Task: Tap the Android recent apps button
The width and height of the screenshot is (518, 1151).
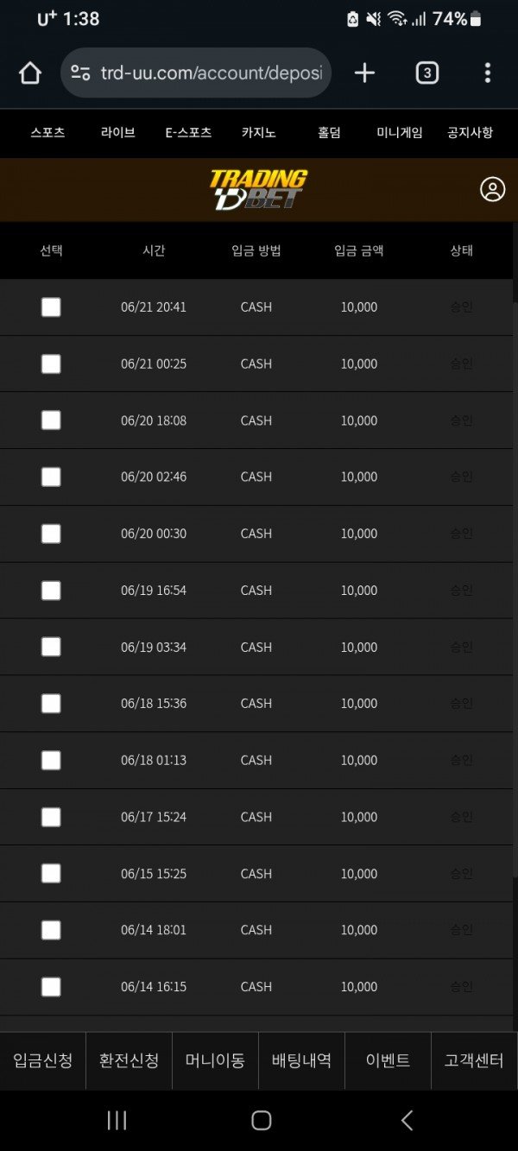Action: pyautogui.click(x=117, y=1121)
